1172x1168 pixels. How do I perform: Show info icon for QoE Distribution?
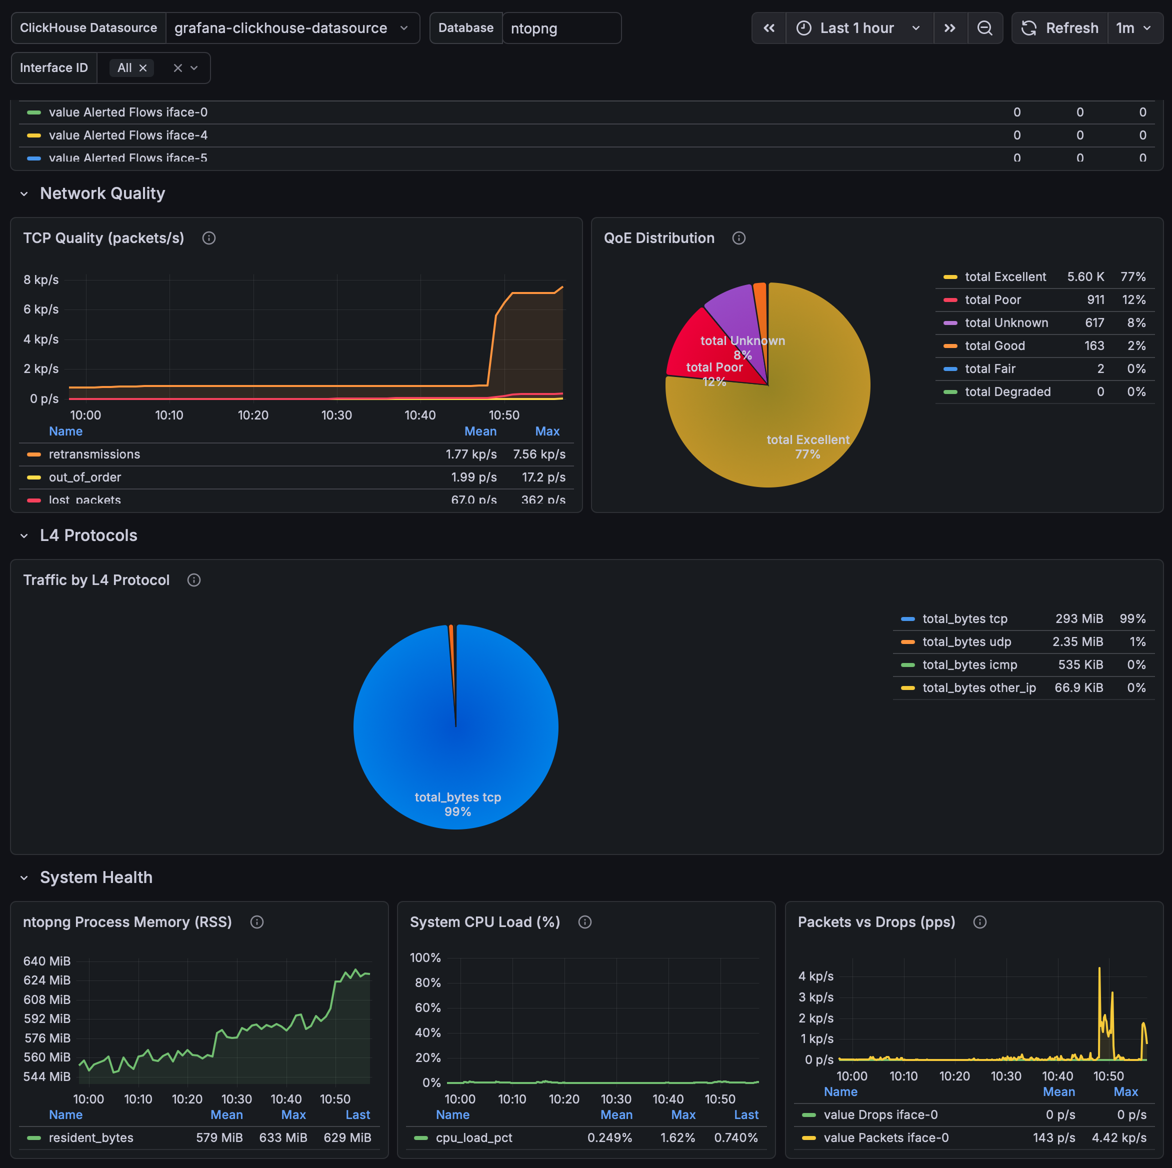[738, 238]
